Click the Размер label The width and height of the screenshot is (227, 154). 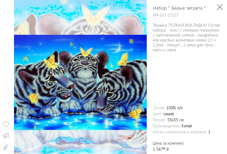coord(159,120)
